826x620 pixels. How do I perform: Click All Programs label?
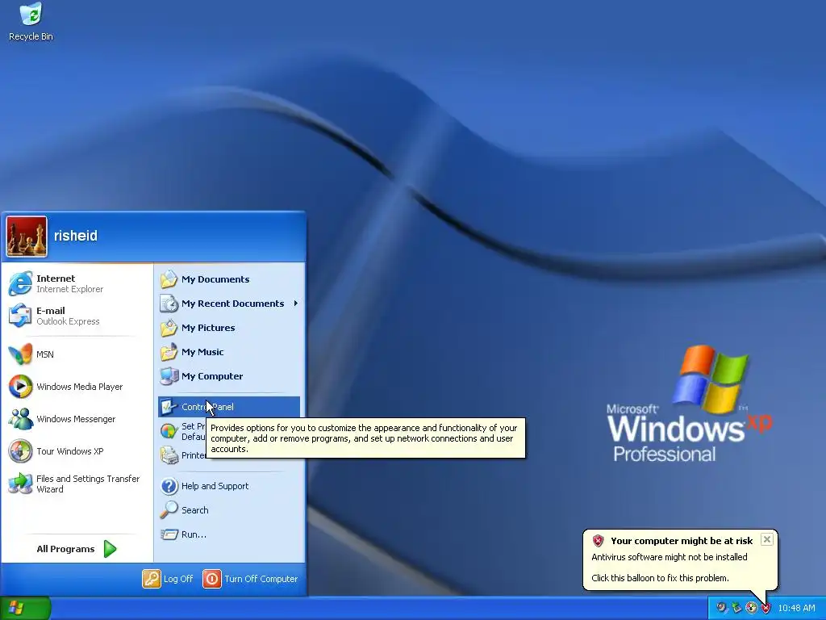[x=66, y=549]
